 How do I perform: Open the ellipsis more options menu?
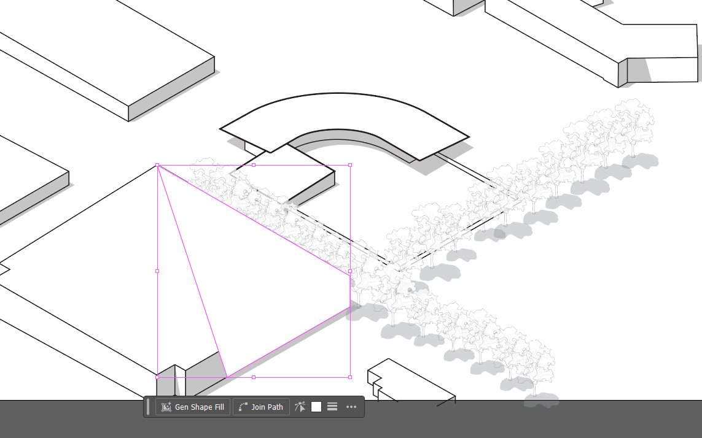click(x=351, y=407)
